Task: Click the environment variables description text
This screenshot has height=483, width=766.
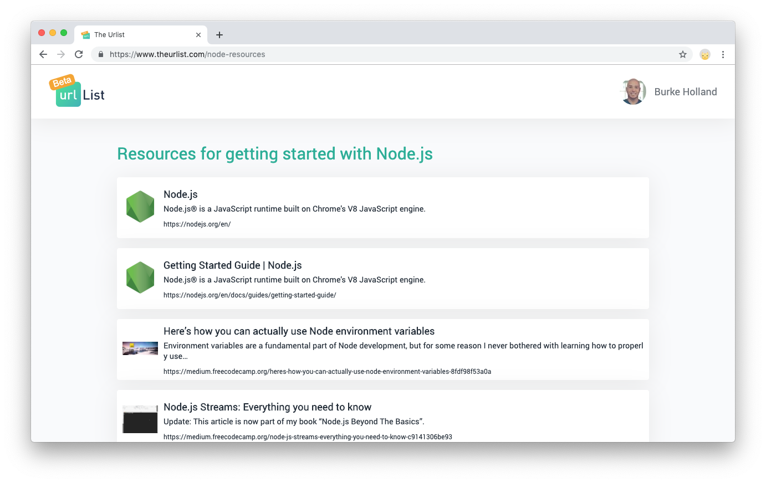Action: coord(404,351)
